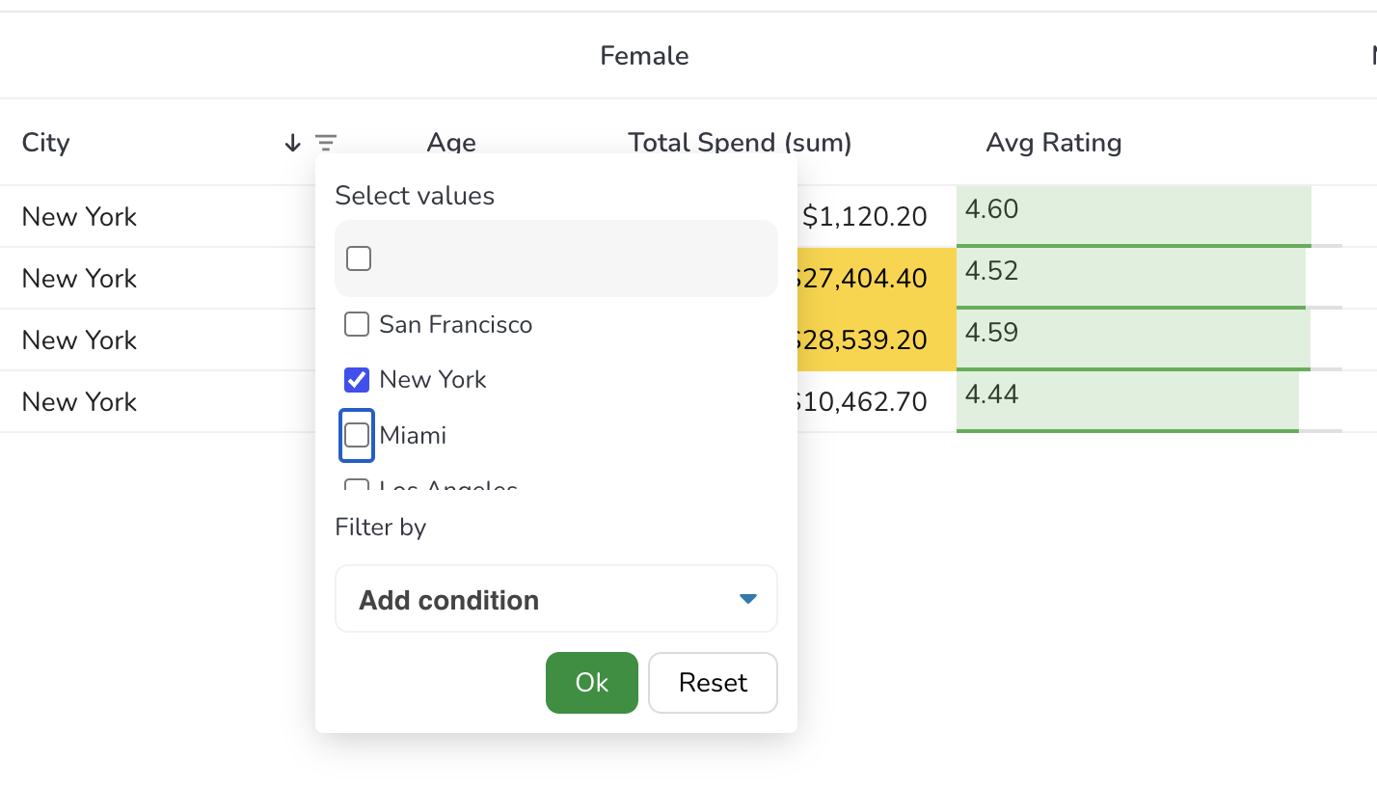
Task: Select the Avg Rating column header
Action: point(1053,143)
